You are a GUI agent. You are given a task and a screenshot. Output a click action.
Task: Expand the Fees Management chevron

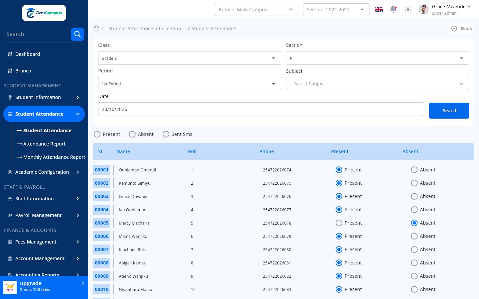(x=78, y=242)
